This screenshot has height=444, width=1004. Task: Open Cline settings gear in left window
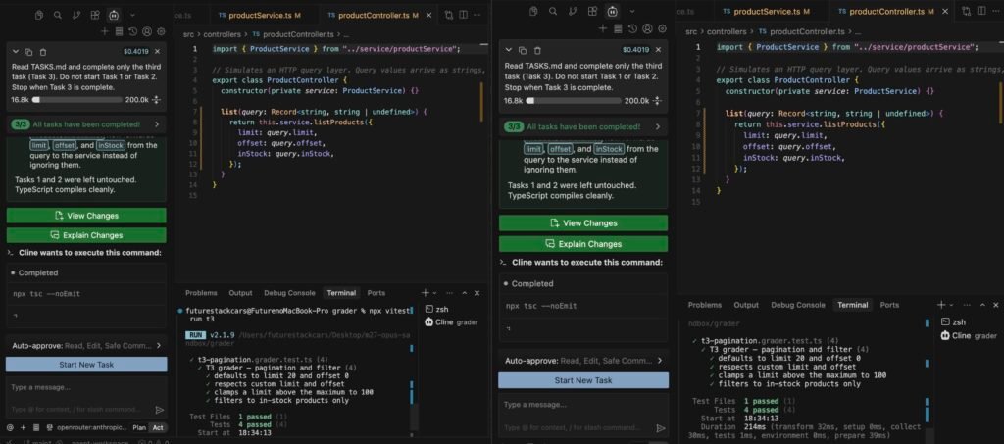coord(161,31)
